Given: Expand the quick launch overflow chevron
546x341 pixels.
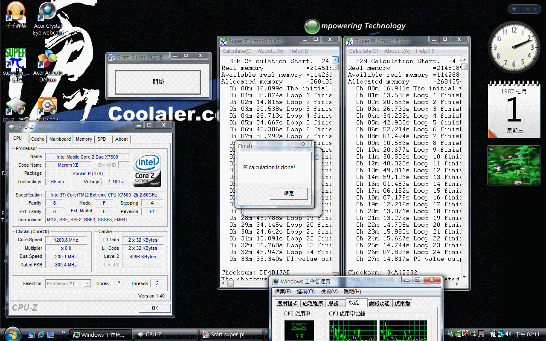Looking at the screenshot, I should [64, 332].
